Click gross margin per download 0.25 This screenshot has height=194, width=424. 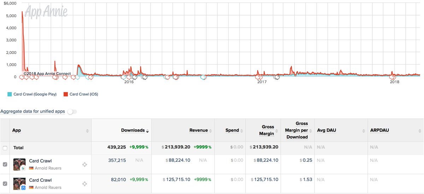[x=308, y=160]
